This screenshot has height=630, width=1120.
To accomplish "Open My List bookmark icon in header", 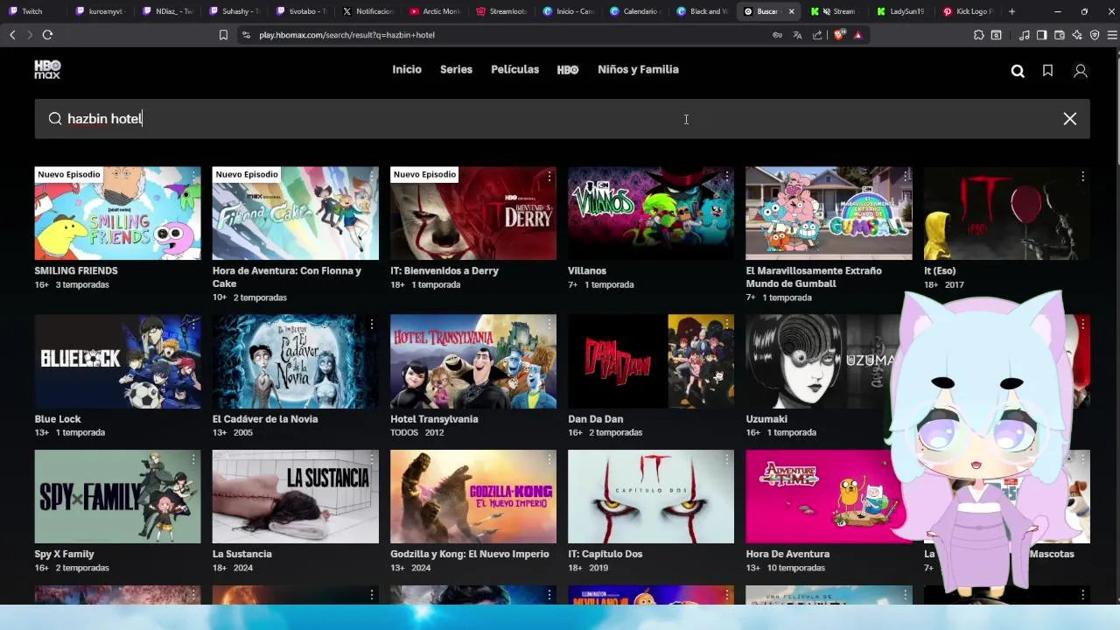I will coord(1047,71).
